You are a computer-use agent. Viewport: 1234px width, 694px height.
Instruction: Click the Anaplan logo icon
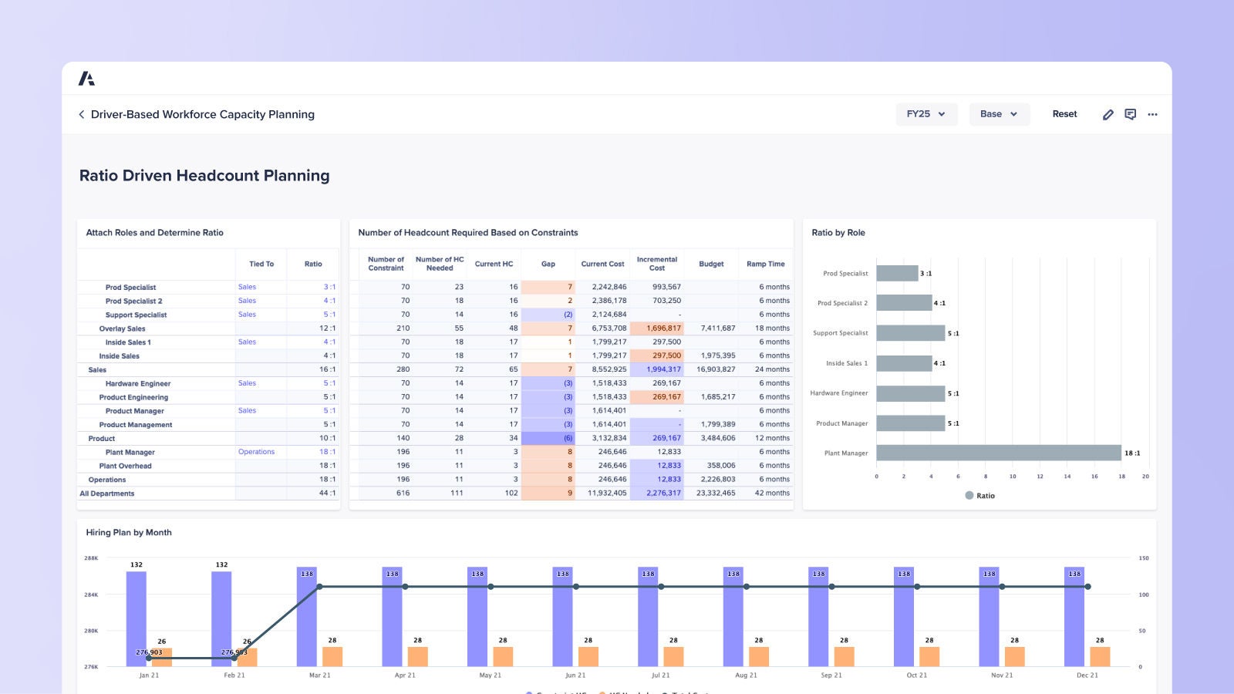coord(89,77)
